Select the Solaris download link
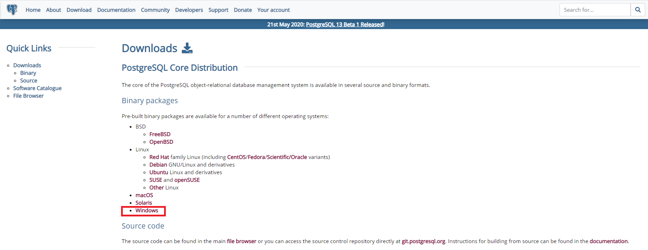Screen dimensions: 648x250 [x=144, y=203]
